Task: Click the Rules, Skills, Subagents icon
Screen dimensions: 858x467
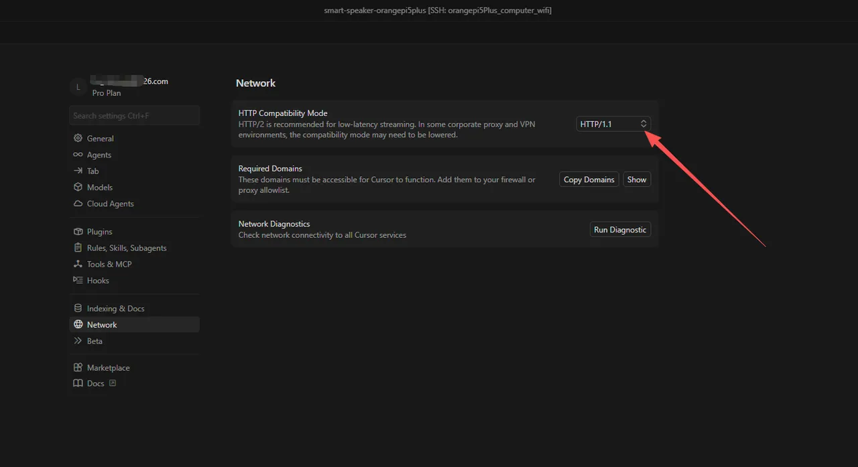Action: 78,248
